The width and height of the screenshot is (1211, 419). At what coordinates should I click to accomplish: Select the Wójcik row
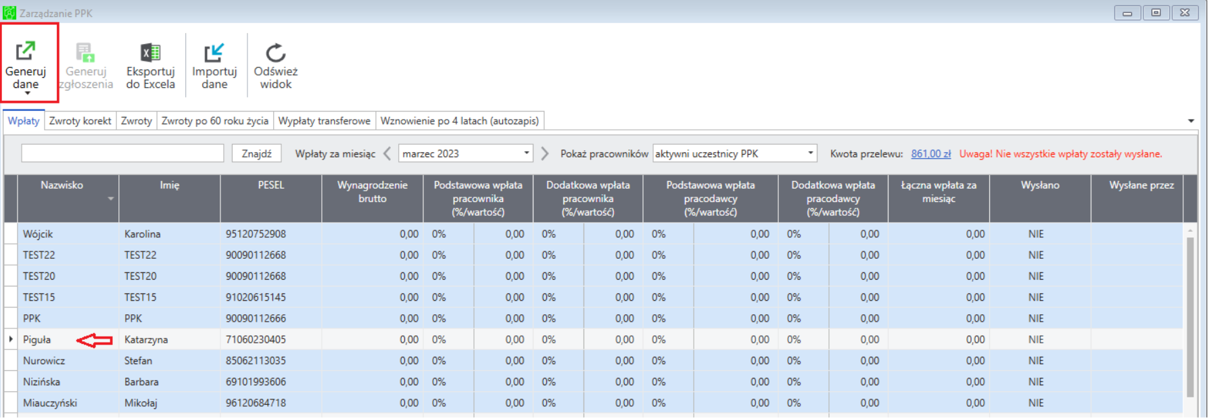point(600,234)
